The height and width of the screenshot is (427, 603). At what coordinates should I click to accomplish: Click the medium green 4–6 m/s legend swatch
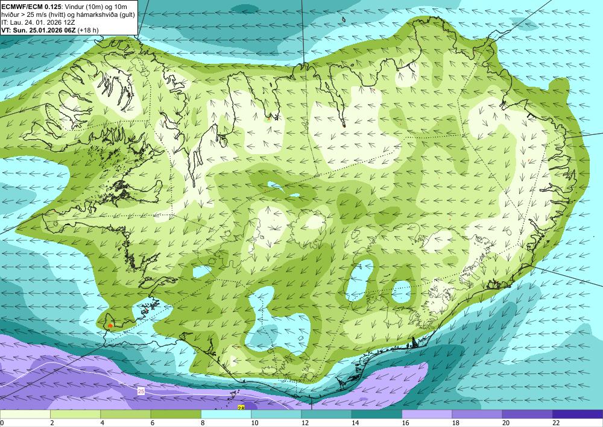point(125,414)
